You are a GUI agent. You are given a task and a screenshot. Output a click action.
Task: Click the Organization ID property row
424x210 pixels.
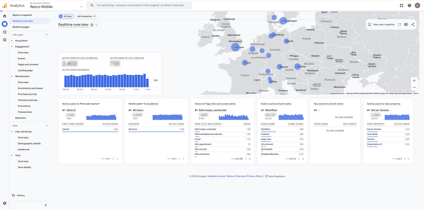(388, 144)
